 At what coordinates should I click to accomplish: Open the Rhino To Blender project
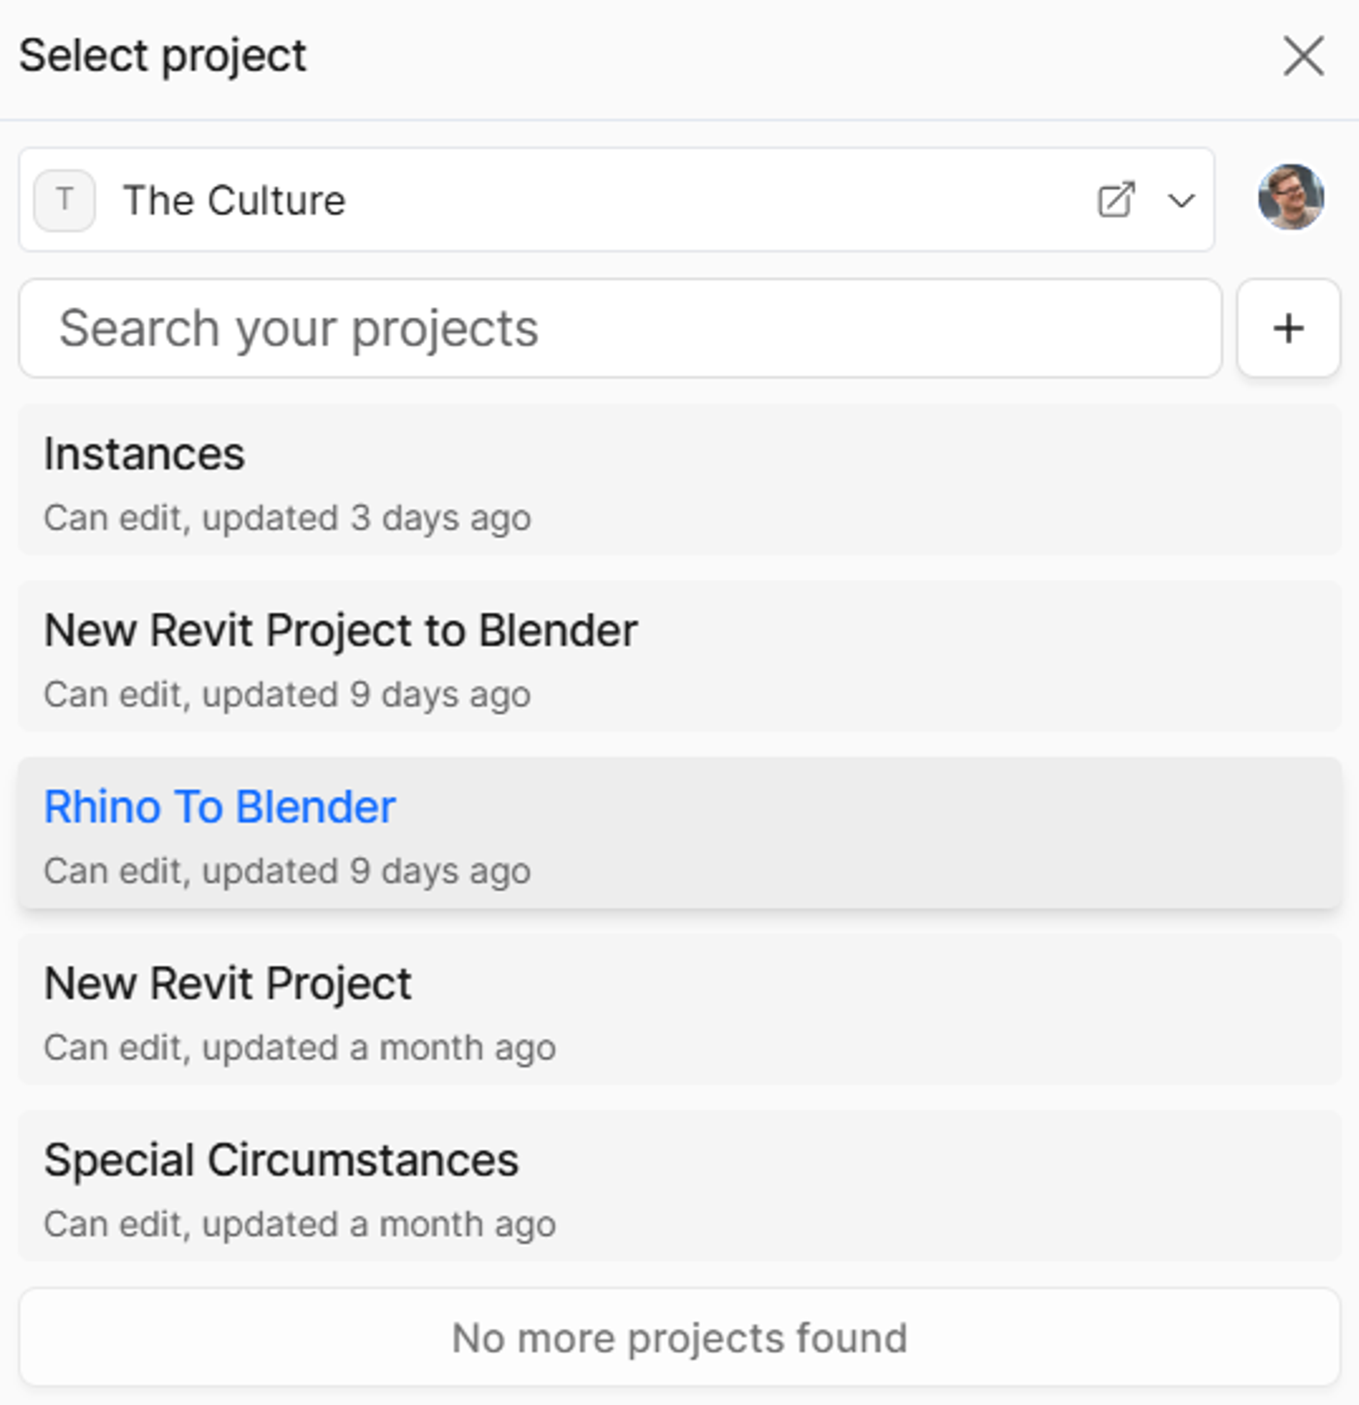coord(679,833)
